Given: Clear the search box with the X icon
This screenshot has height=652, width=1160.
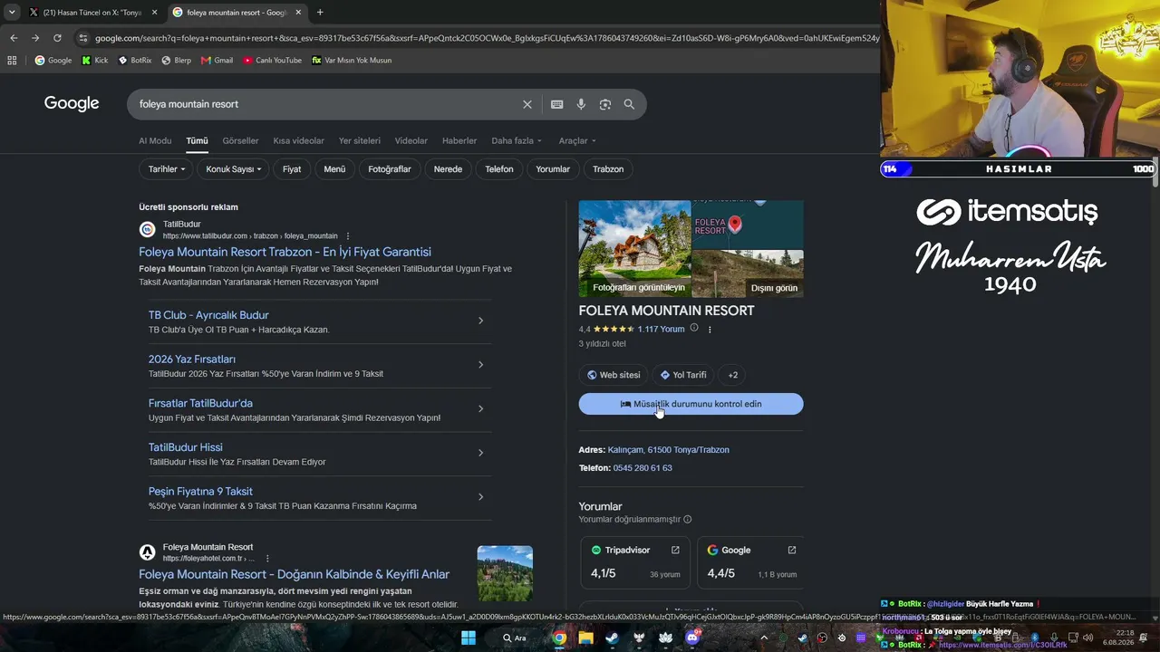Looking at the screenshot, I should 527,104.
